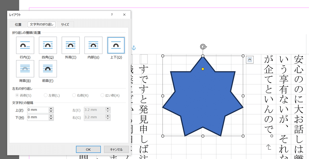Close the レイアウト dialog
This screenshot has width=309, height=159.
click(124, 15)
